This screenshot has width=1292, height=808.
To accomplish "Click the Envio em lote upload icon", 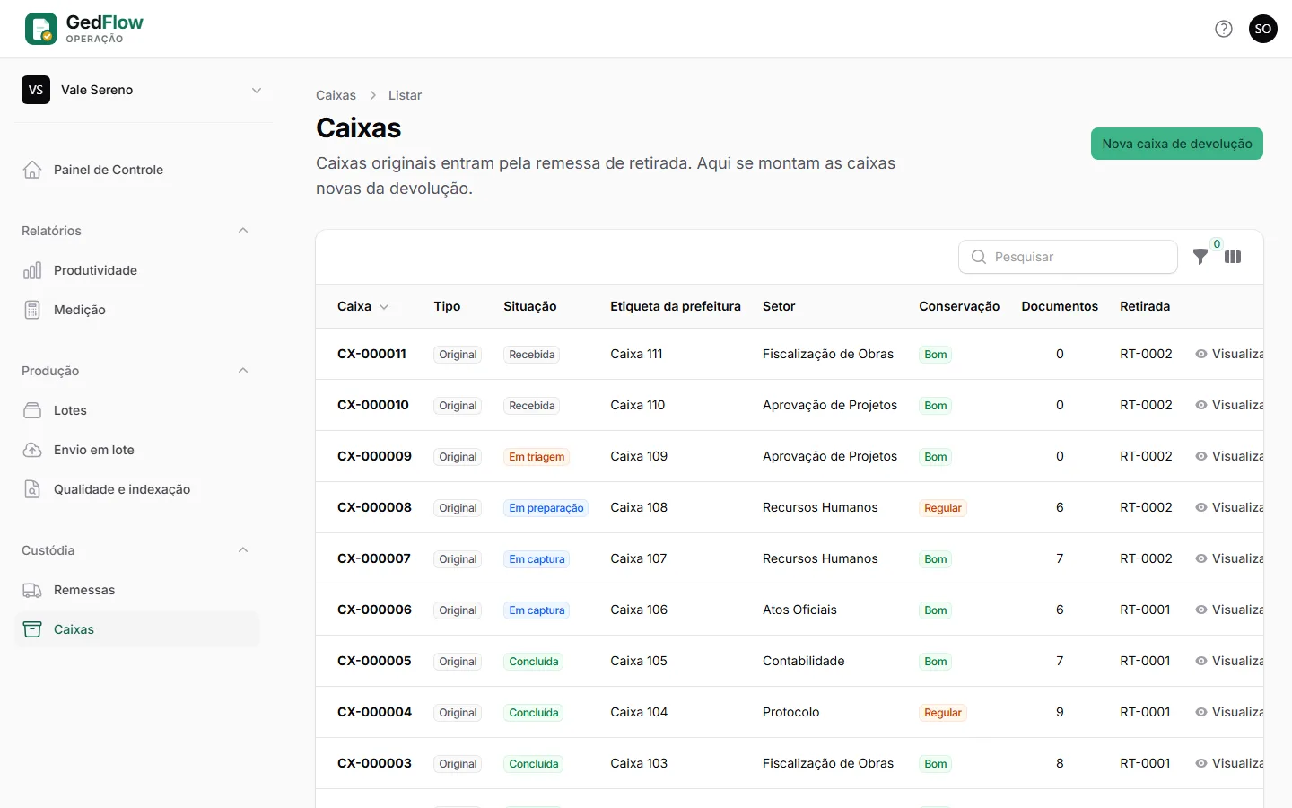I will click(32, 450).
